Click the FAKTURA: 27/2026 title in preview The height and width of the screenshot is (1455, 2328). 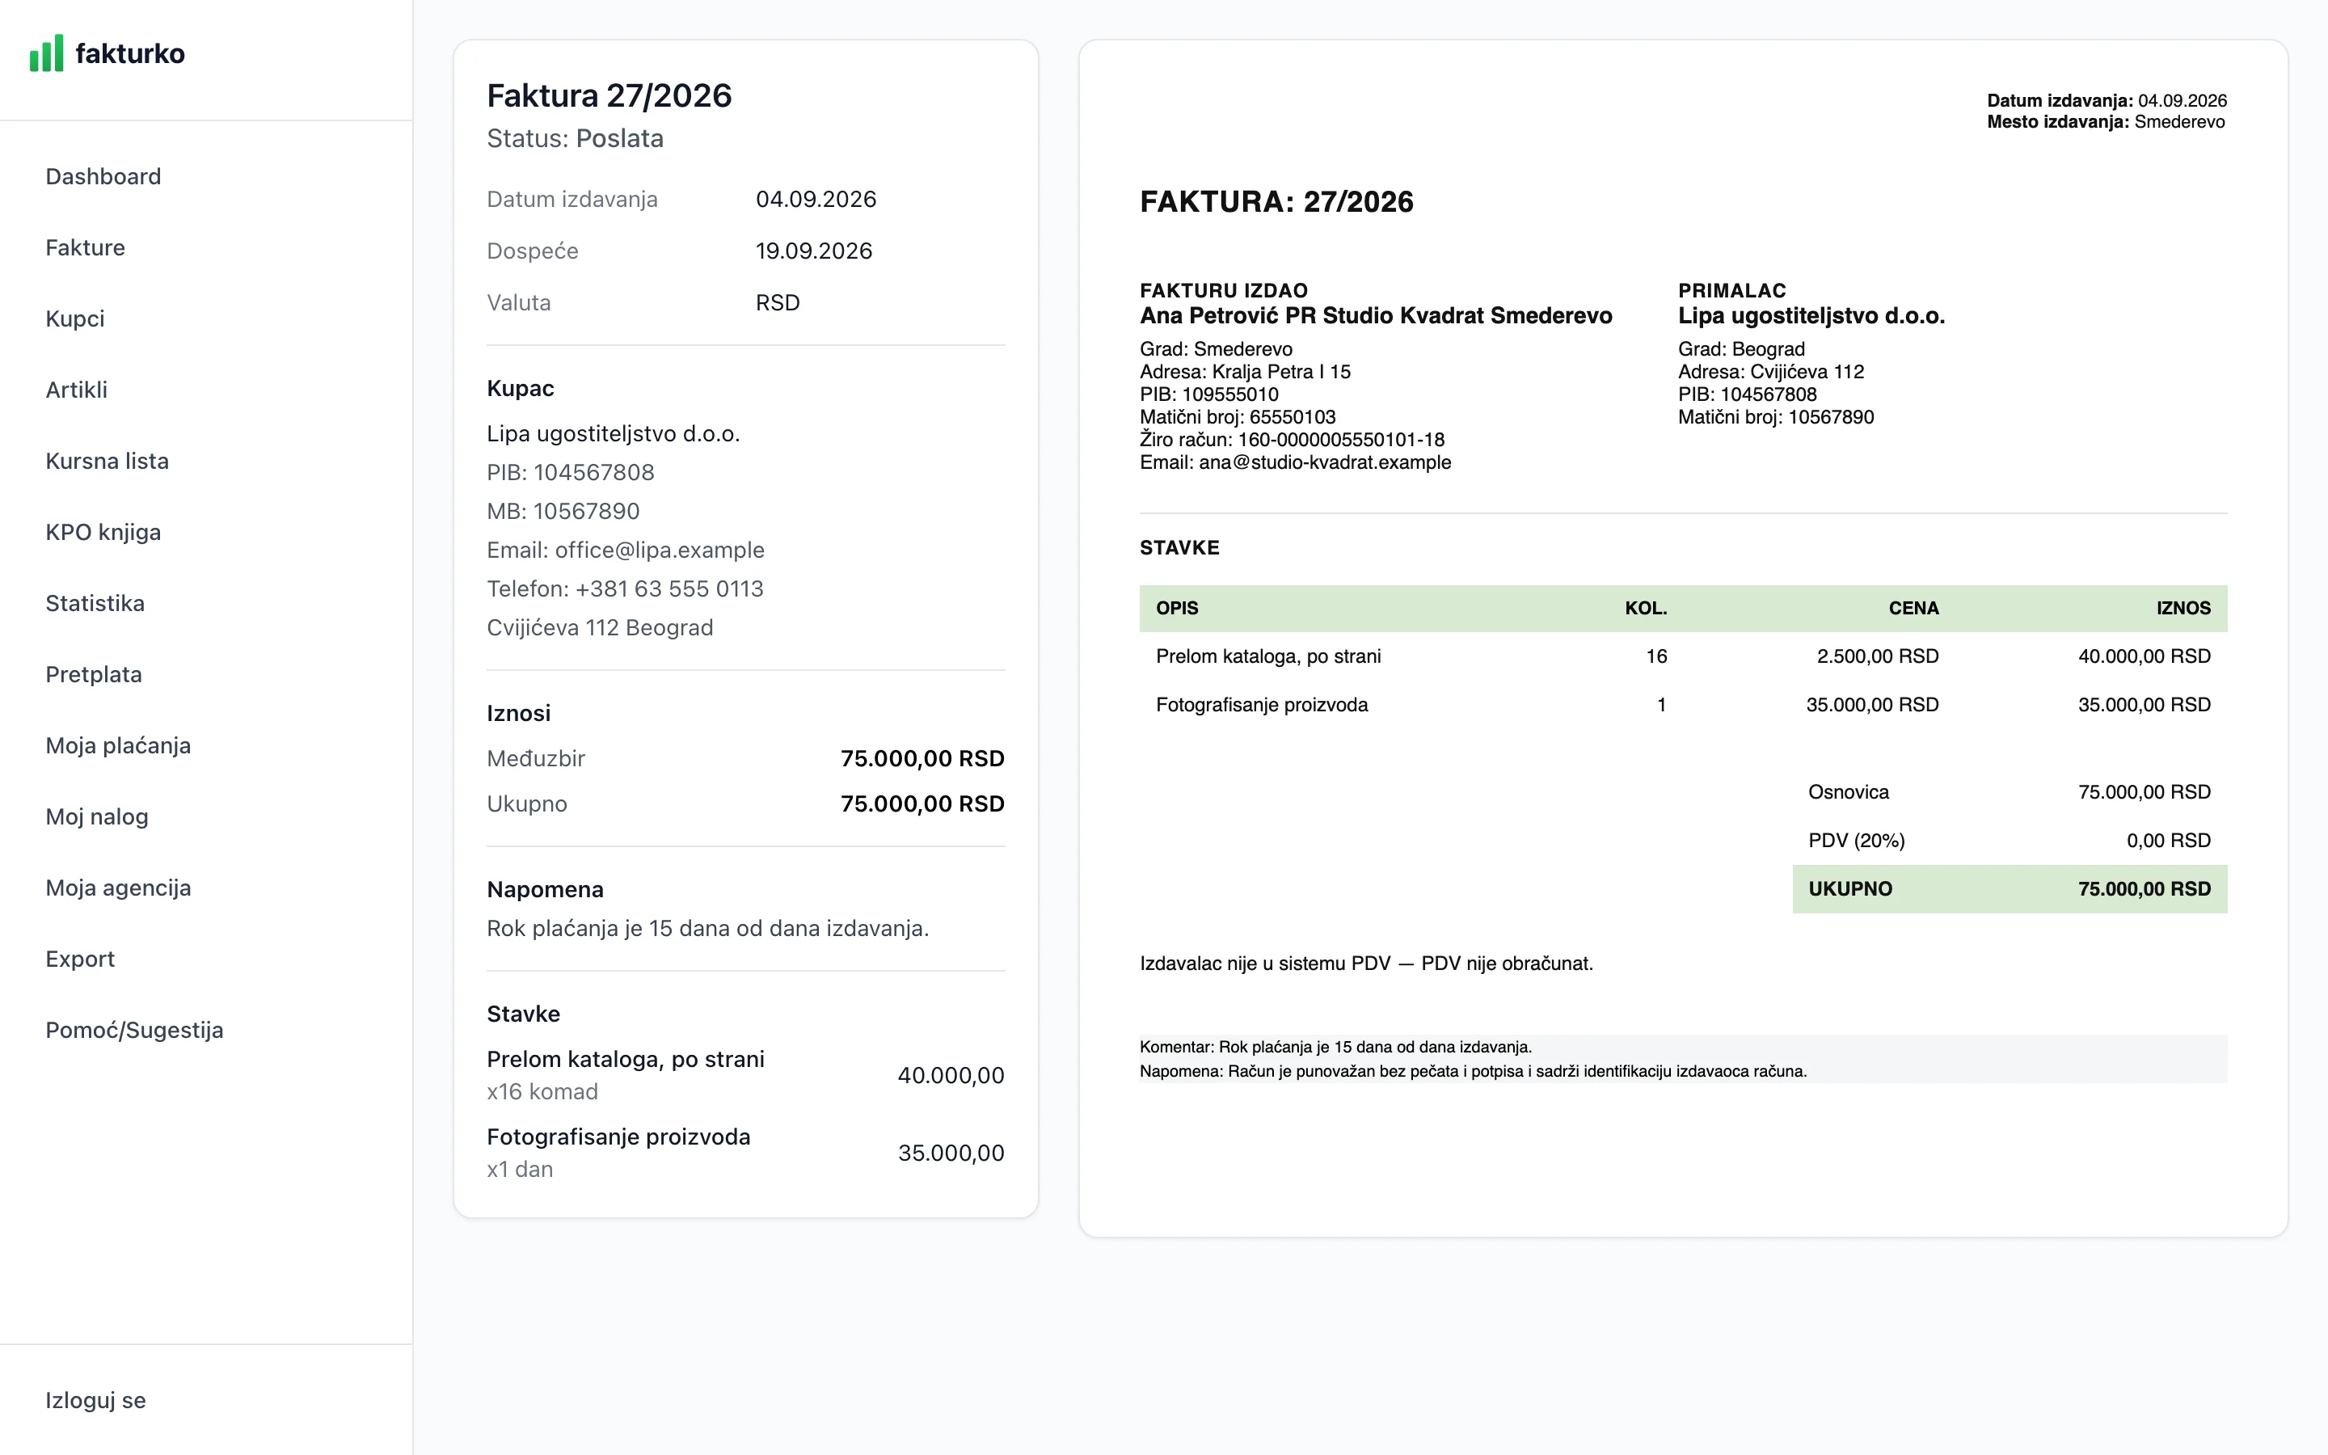click(1276, 202)
